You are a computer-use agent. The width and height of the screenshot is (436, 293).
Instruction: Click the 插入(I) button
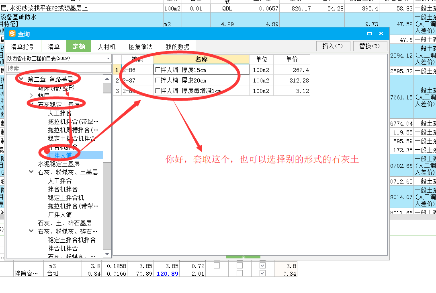tap(333, 46)
